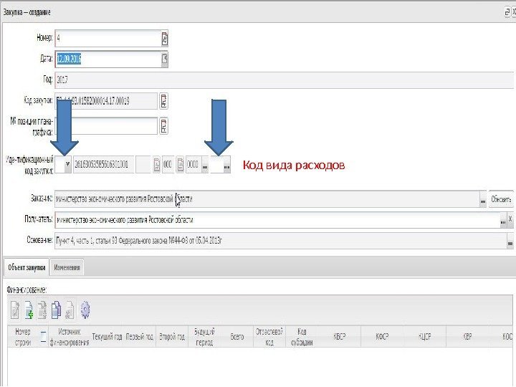Open the first identification code dropdown

click(67, 164)
